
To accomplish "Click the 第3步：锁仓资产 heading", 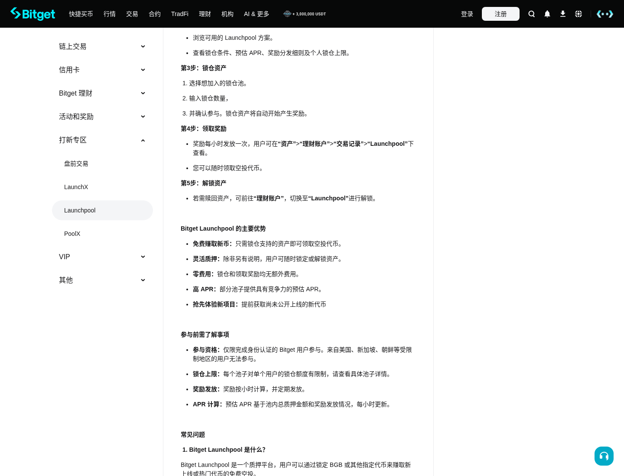I will pyautogui.click(x=204, y=68).
